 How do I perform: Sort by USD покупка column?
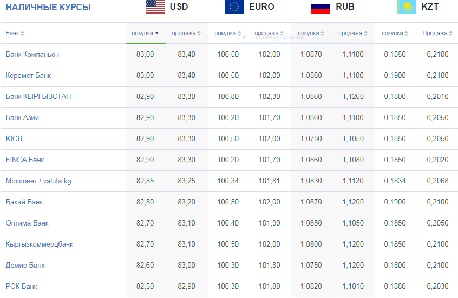point(145,34)
